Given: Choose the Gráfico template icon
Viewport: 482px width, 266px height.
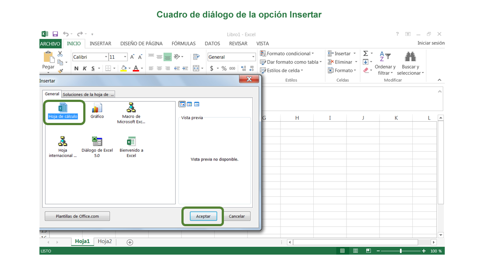Looking at the screenshot, I should click(x=97, y=108).
